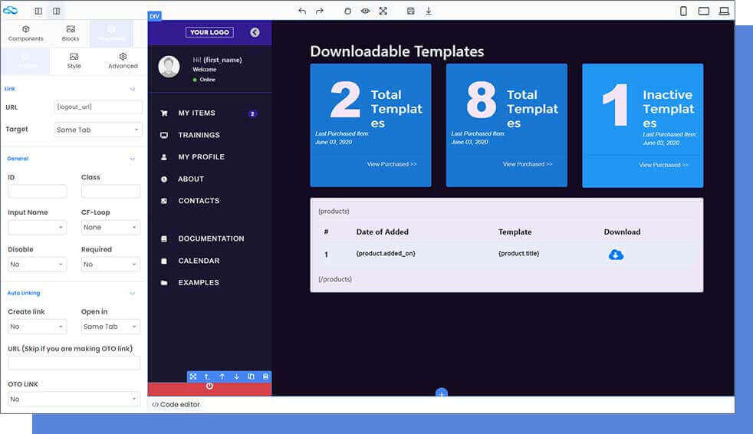Image resolution: width=753 pixels, height=434 pixels.
Task: Switch to tablet device preview
Action: [x=703, y=11]
